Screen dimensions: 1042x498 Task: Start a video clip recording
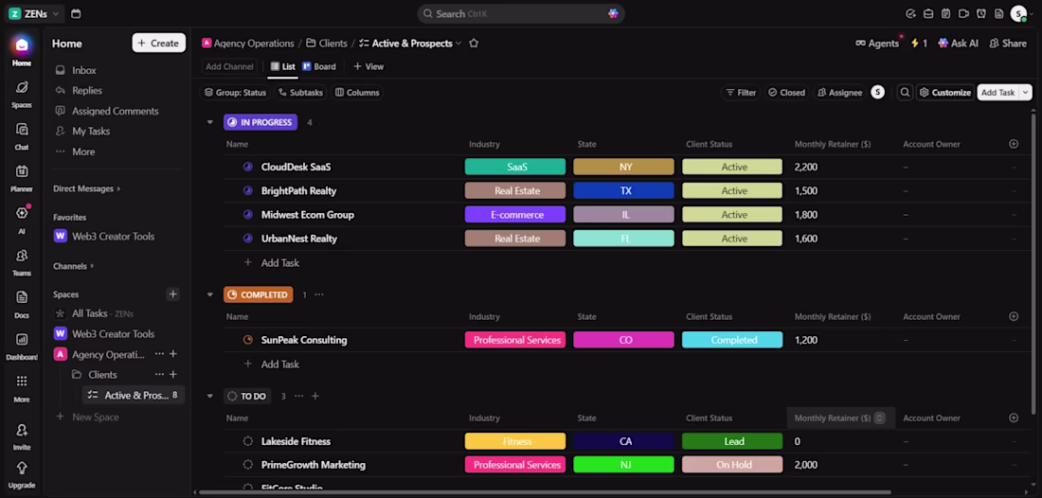pyautogui.click(x=963, y=13)
